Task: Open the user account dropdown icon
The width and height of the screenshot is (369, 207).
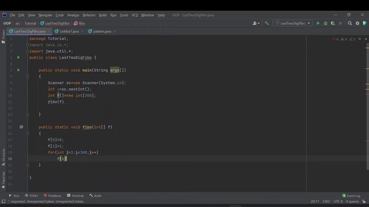Action: 256,24
